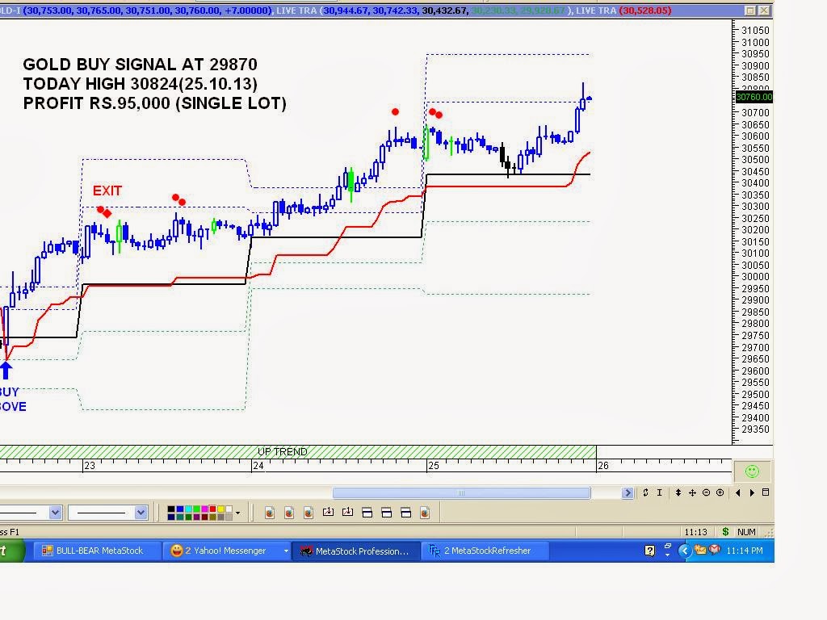This screenshot has height=620, width=827.
Task: Select the red color swatch in the palette
Action: 212,509
